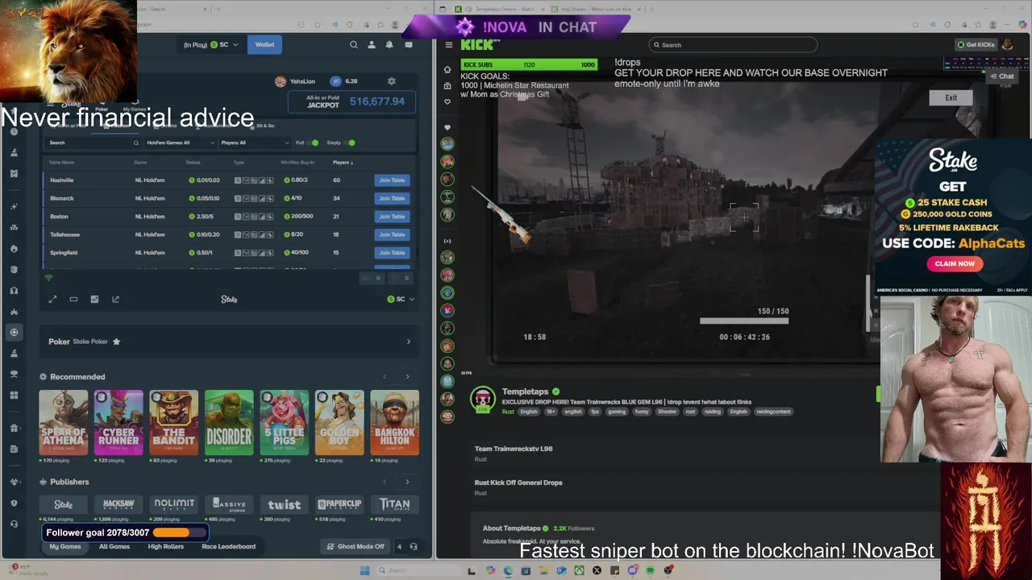Open the search icon in Stake header
This screenshot has height=580, width=1032.
353,45
